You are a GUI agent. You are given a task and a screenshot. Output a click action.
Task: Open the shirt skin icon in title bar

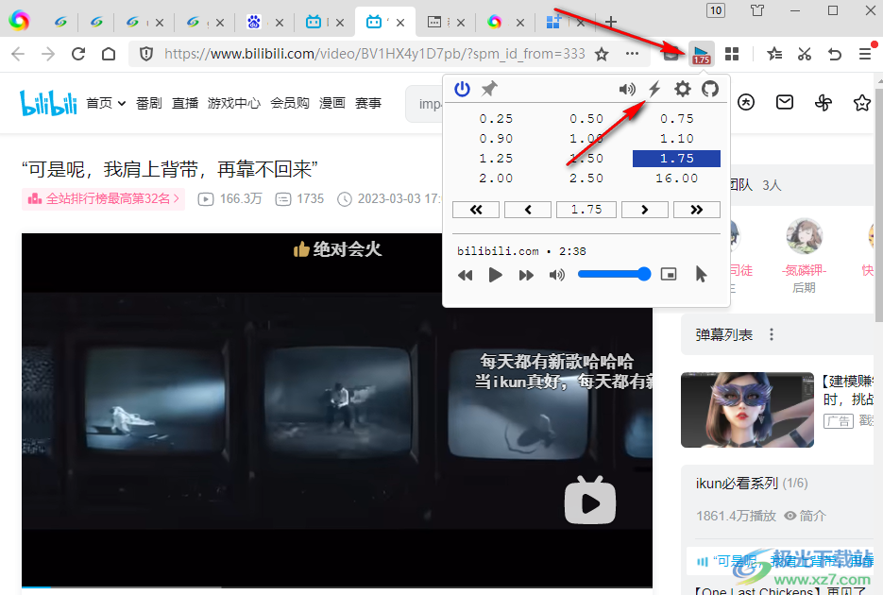pos(757,10)
